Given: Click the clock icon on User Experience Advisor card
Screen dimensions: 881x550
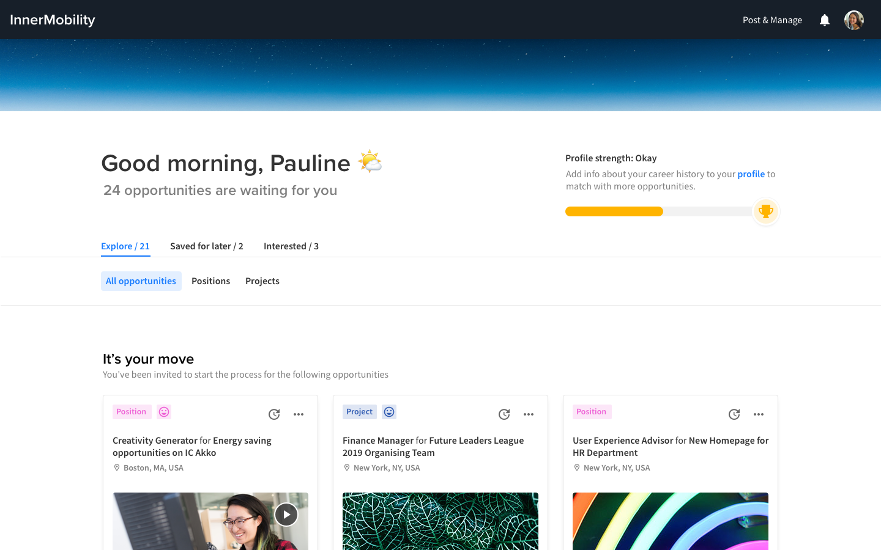Looking at the screenshot, I should (x=734, y=414).
